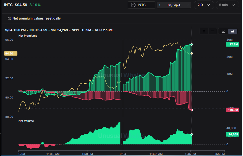The image size is (243, 156).
Task: Open the 5 min interval dropdown
Action: 227,5
